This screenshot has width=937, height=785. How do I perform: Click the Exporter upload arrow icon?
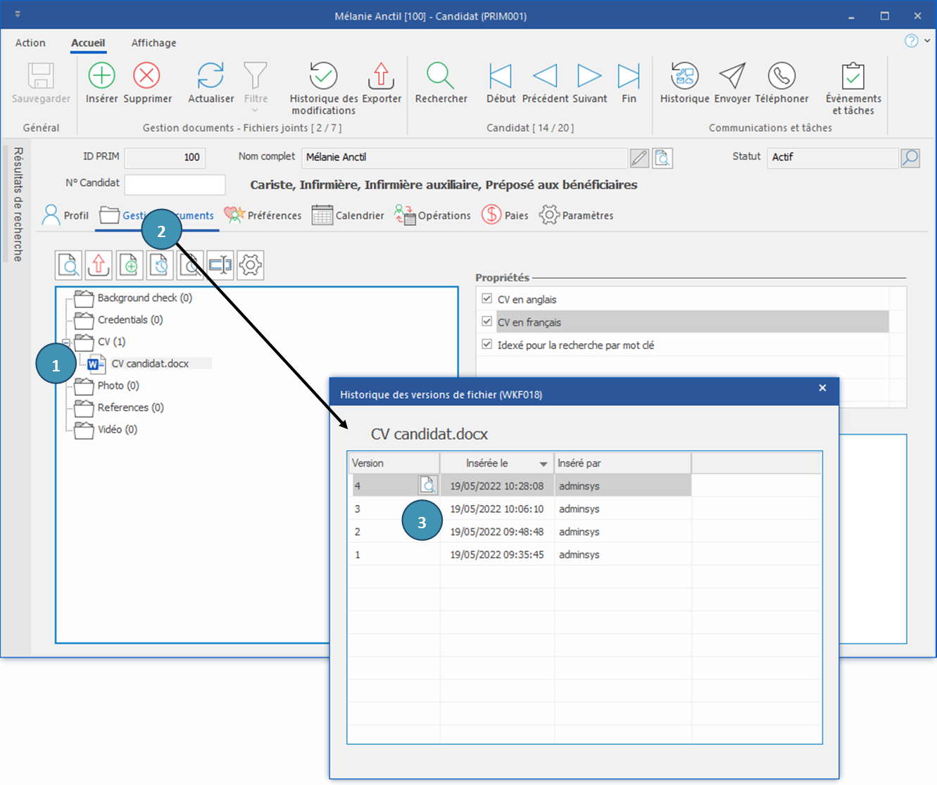pos(381,75)
